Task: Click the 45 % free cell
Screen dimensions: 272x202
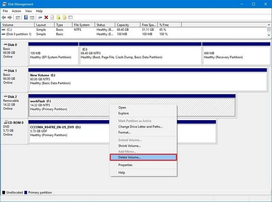Action: pos(163,30)
